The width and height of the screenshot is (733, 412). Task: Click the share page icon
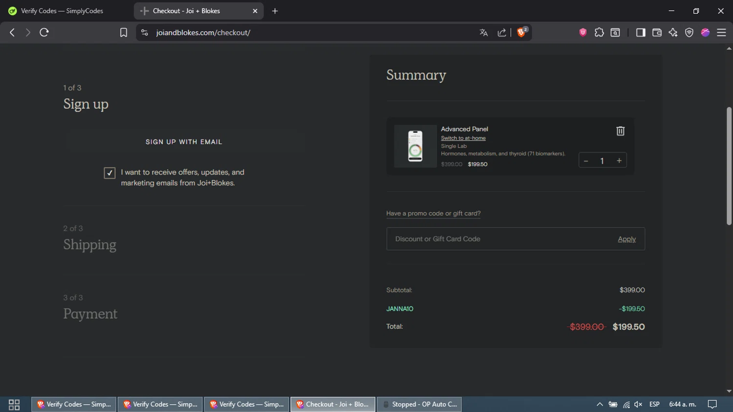(502, 32)
